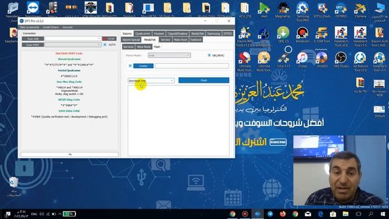Select the Make Root sub-tab
The image size is (389, 219).
point(181,40)
